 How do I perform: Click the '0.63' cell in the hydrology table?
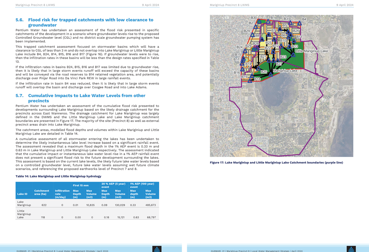(x=136, y=218)
